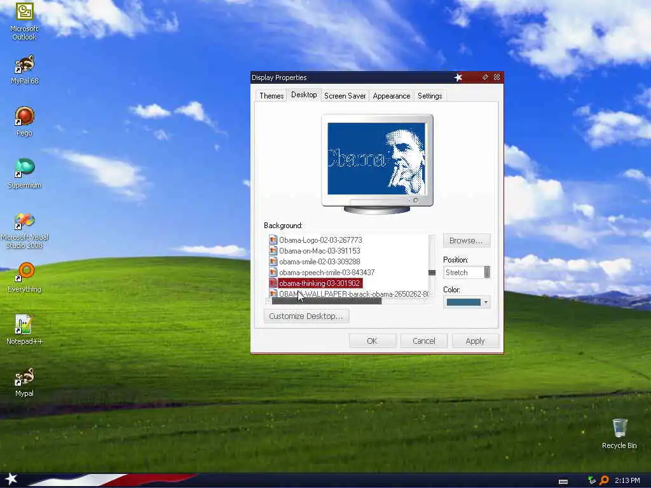
Task: Click the file icon beside obama-thinking-03-301902
Action: [273, 283]
